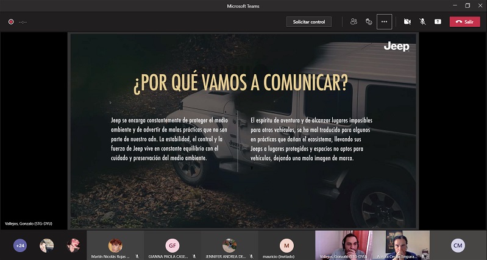Click the meeting timer display
Screen dimensions: 487x260
click(x=23, y=22)
